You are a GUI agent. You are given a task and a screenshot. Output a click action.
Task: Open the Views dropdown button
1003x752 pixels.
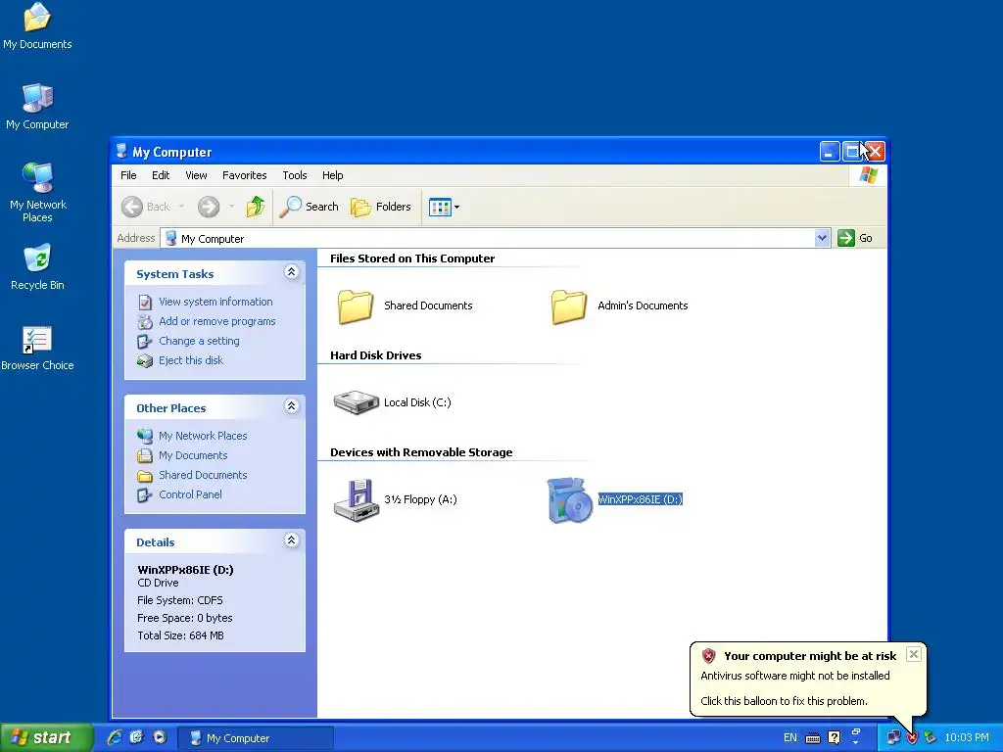[x=444, y=207]
